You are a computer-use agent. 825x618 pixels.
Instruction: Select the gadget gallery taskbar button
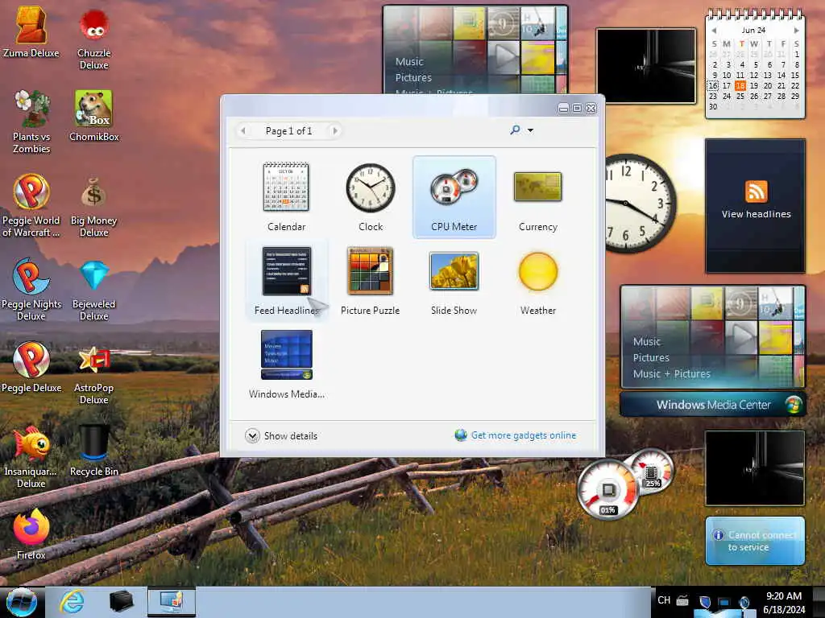point(172,602)
